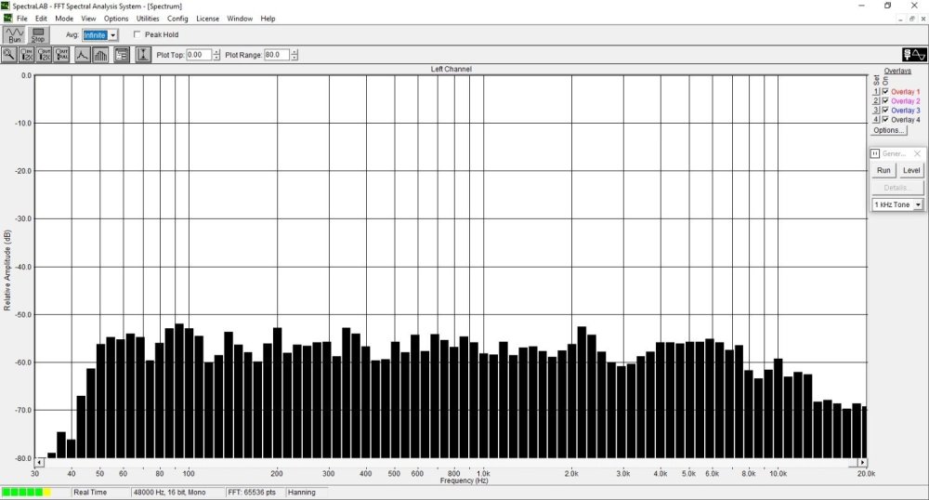Image resolution: width=929 pixels, height=500 pixels.
Task: Click the zoom in 2X icon
Action: point(27,55)
